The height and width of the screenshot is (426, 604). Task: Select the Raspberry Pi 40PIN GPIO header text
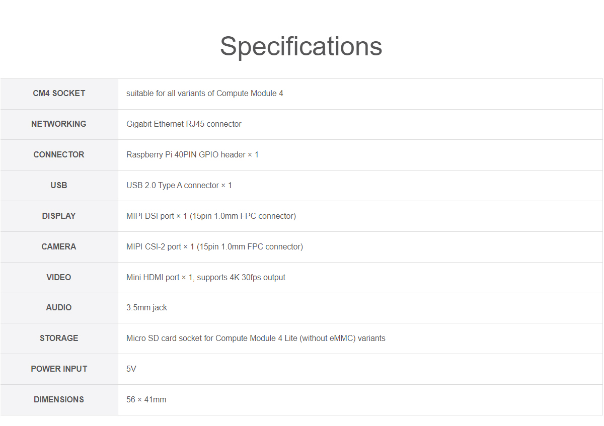(x=192, y=154)
